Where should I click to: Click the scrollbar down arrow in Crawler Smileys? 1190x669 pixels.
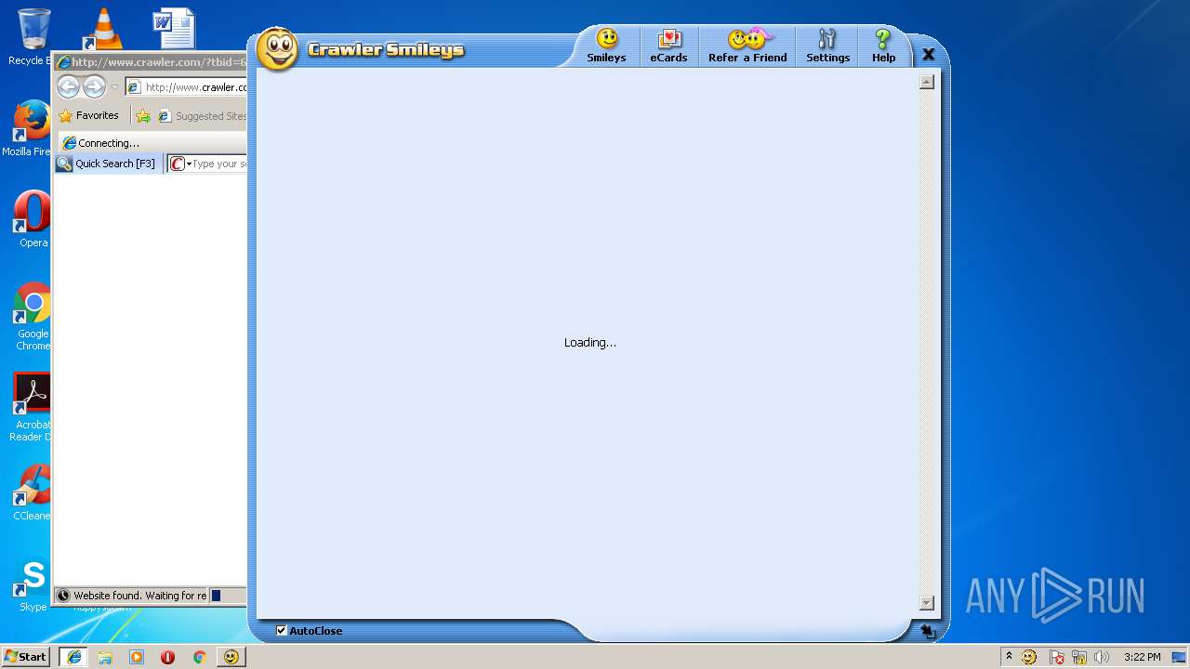[926, 603]
